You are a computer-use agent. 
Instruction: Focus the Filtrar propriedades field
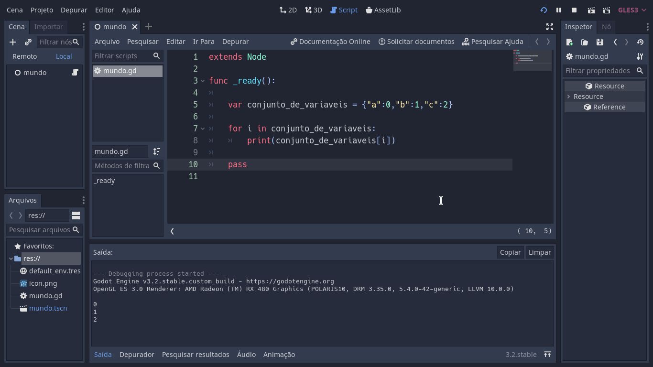point(604,71)
